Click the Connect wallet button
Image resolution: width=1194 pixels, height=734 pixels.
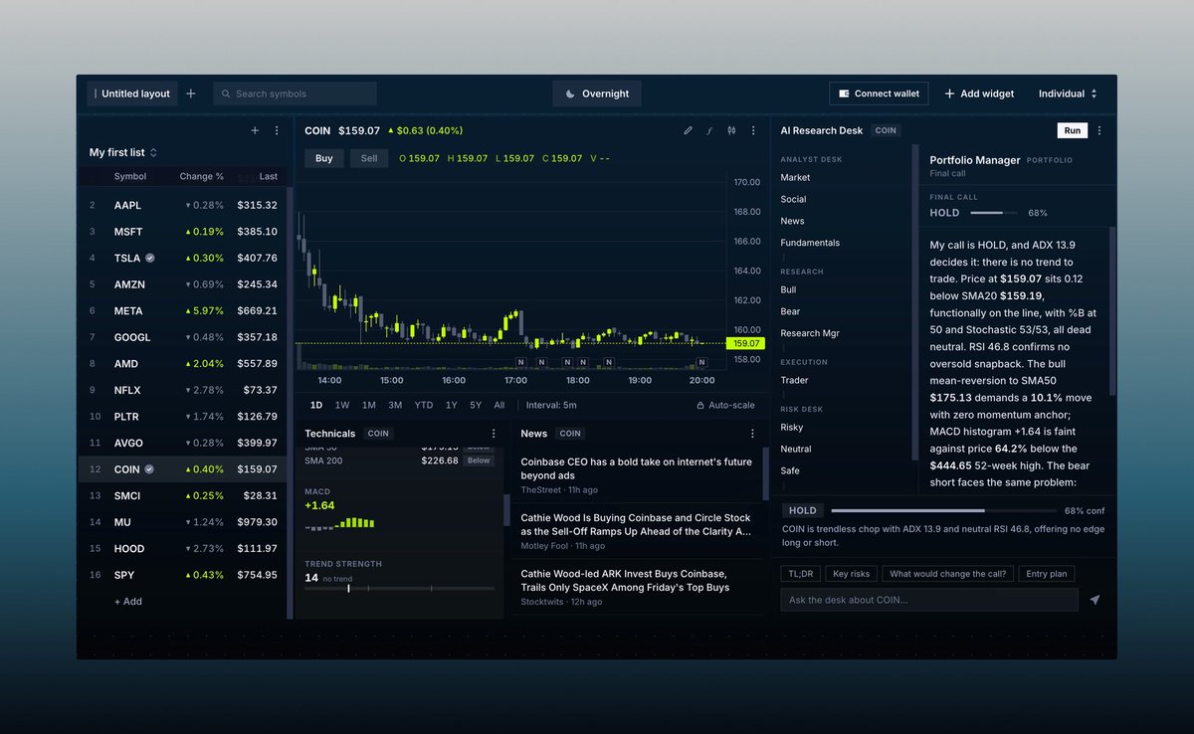click(879, 93)
